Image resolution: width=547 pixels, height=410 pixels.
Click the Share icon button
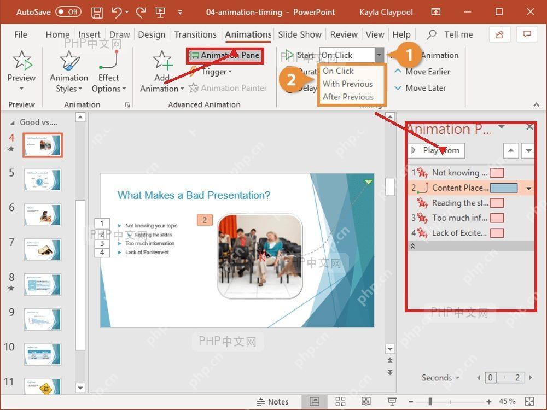499,34
